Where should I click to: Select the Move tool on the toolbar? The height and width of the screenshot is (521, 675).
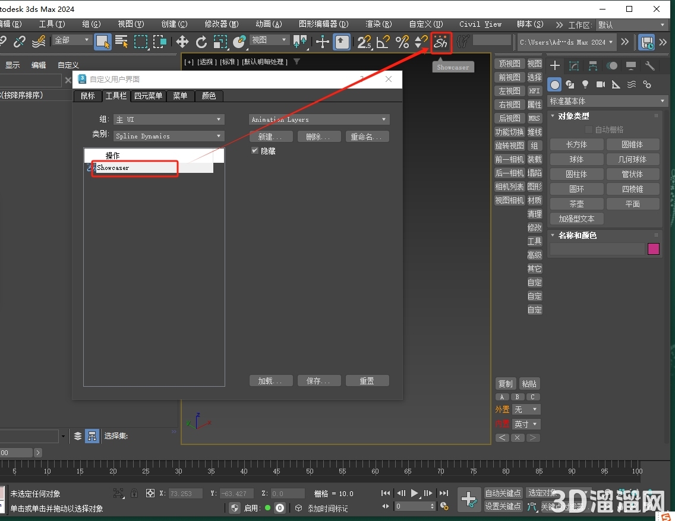tap(182, 42)
